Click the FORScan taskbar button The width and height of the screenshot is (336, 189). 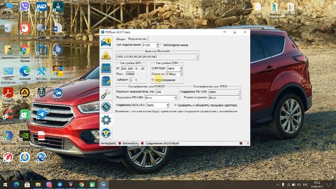click(x=103, y=184)
